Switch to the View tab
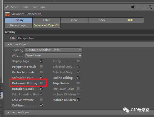 pyautogui.click(x=74, y=20)
